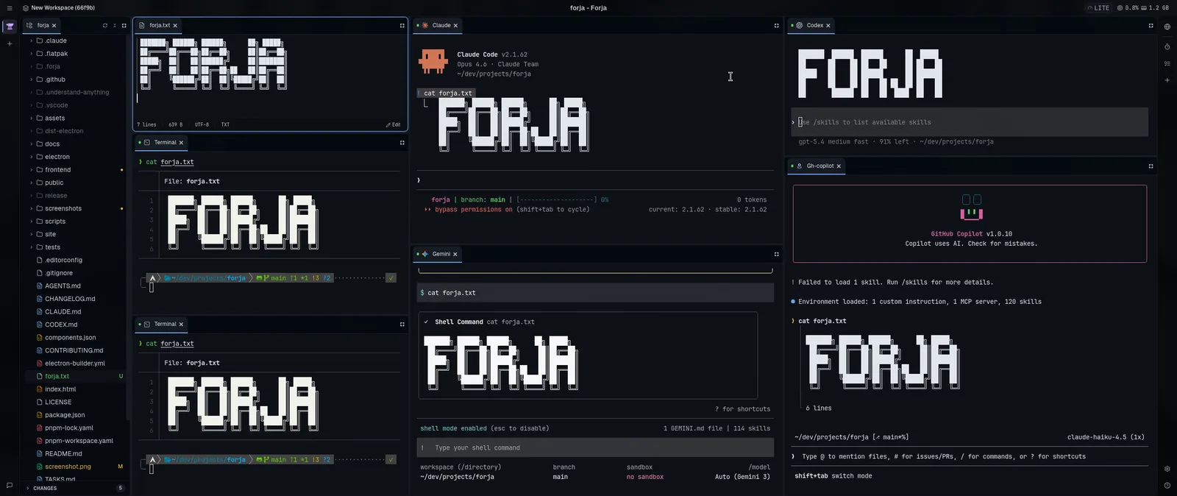Click the CPU usage 0.8% indicator

click(1128, 8)
